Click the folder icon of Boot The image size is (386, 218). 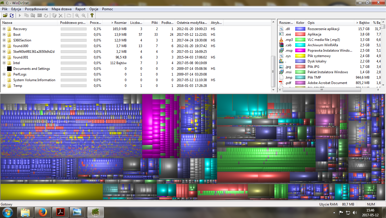[x=9, y=35]
